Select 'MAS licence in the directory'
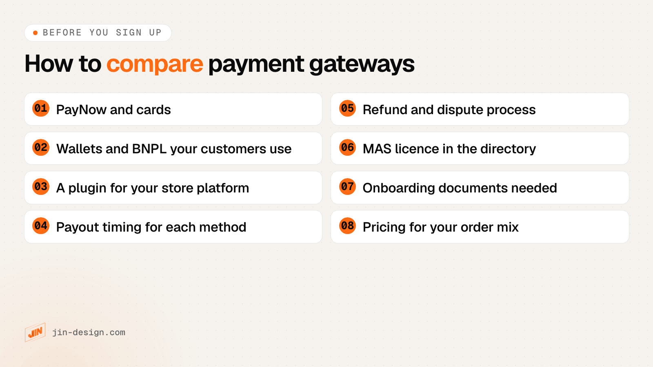 [x=449, y=149]
